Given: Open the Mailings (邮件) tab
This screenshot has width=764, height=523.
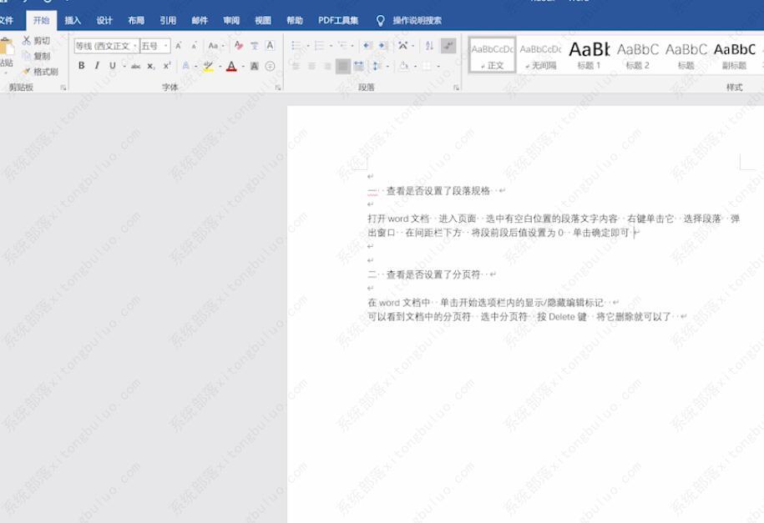Looking at the screenshot, I should pyautogui.click(x=200, y=21).
